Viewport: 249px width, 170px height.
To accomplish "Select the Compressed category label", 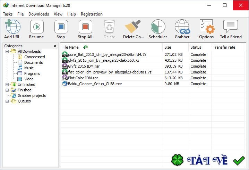I will click(34, 57).
